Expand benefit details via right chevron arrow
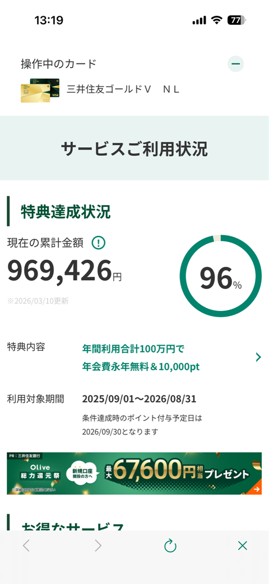This screenshot has width=269, height=584. point(258,357)
